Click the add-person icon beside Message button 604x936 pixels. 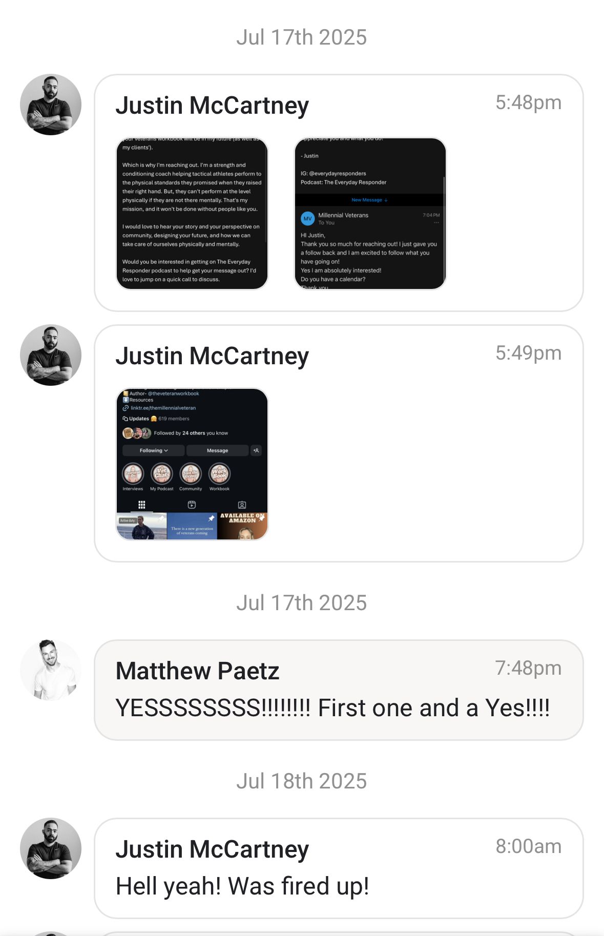click(x=256, y=450)
